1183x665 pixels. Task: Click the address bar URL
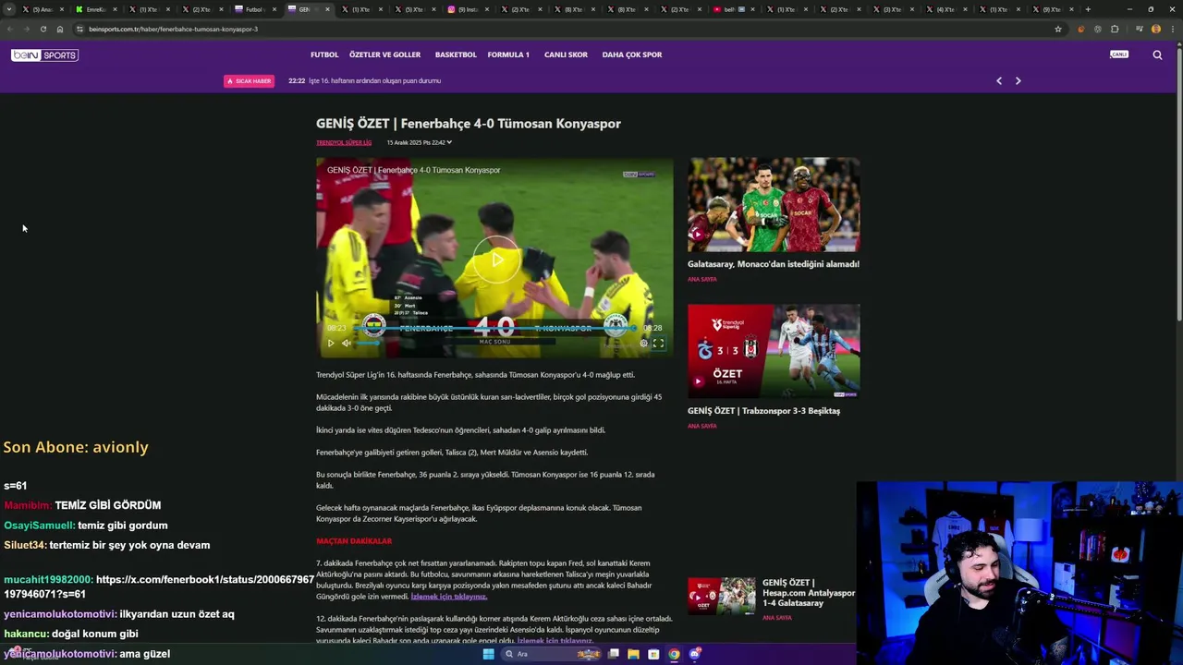pos(173,29)
